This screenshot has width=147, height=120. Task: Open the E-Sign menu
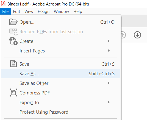click(x=44, y=12)
